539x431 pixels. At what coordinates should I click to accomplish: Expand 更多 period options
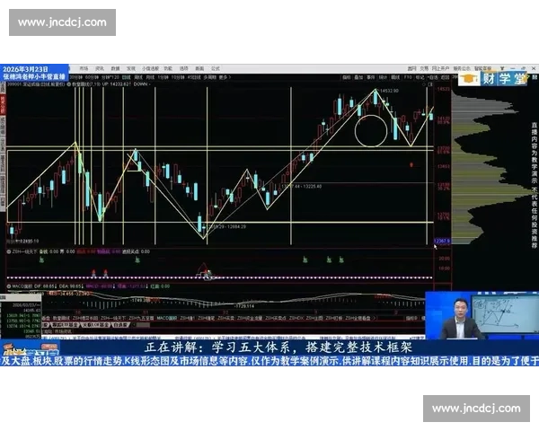click(x=225, y=77)
